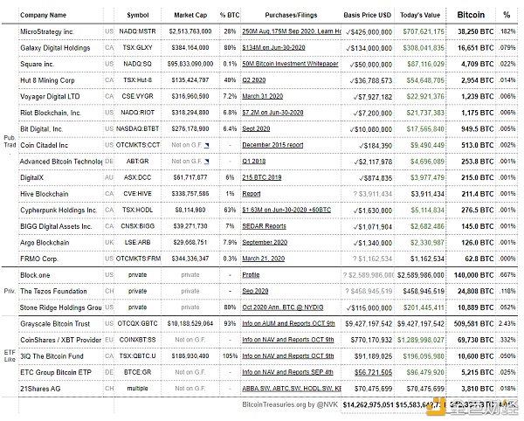
Task: Open BIGG Digital Assets' SEDAR Reports link
Action: click(x=264, y=226)
